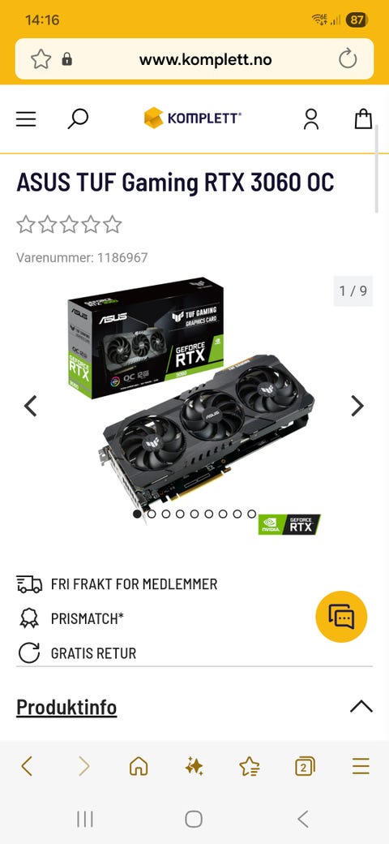Viewport: 389px width, 844px height.
Task: Open the shopping bag cart
Action: point(363,119)
